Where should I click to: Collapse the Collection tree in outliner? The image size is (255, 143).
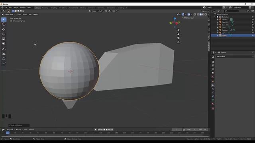(215, 17)
